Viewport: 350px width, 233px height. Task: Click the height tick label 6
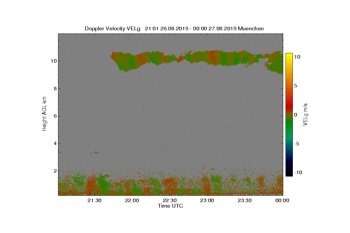55,116
